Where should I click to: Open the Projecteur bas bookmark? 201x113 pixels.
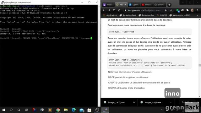(x=146, y=15)
